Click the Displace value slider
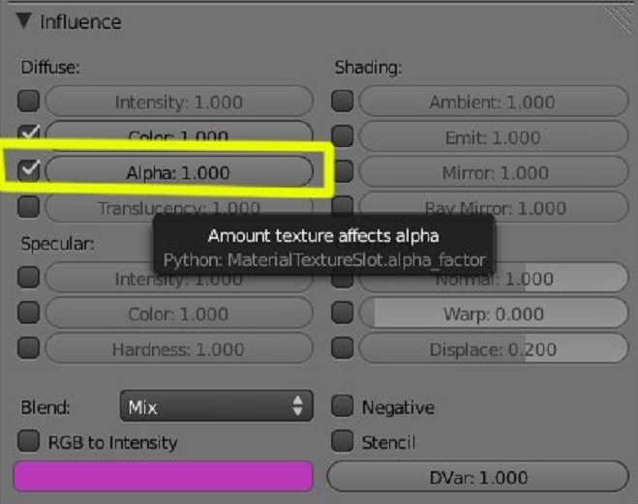638x504 pixels. [x=493, y=350]
